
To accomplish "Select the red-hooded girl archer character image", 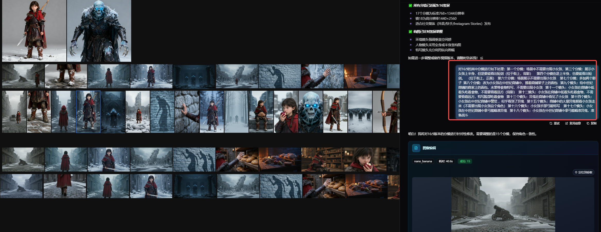I will click(34, 31).
